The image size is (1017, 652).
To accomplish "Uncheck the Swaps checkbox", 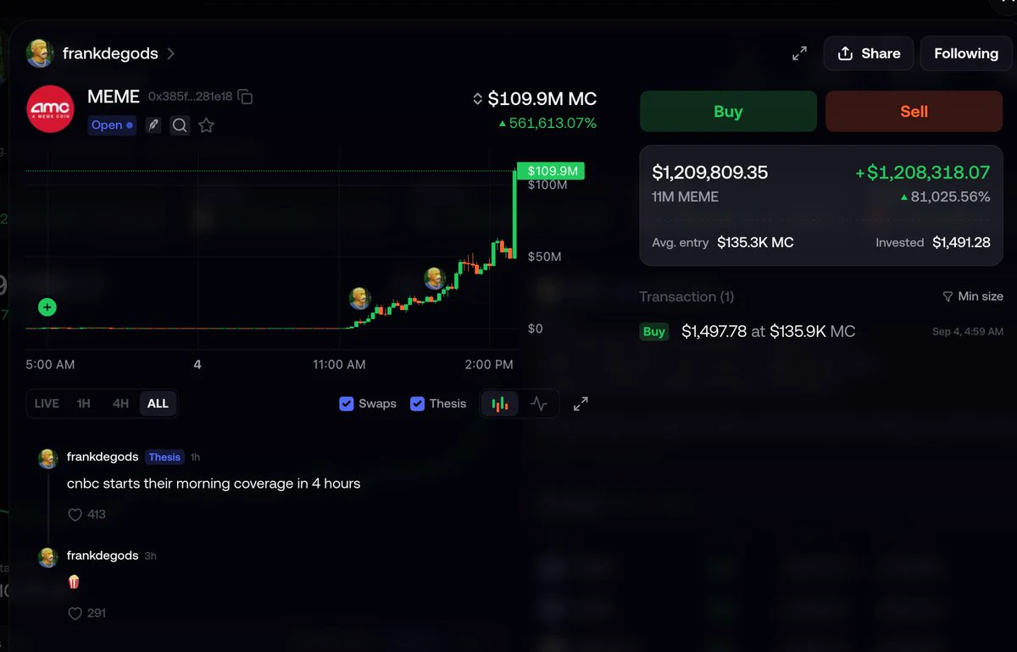I will 346,403.
